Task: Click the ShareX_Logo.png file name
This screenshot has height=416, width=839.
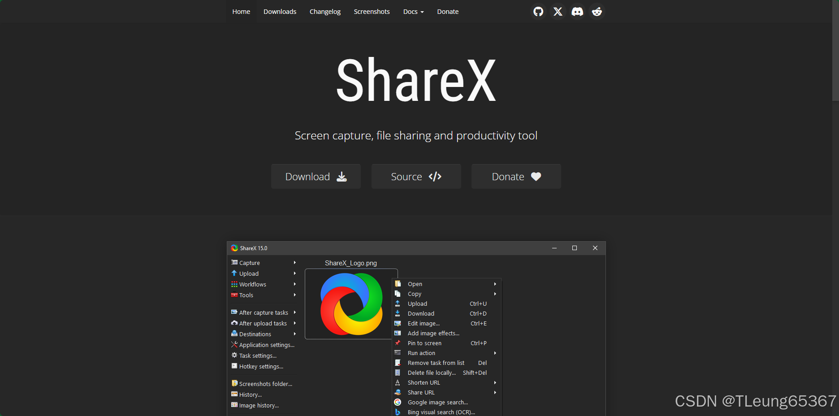Action: click(x=351, y=263)
